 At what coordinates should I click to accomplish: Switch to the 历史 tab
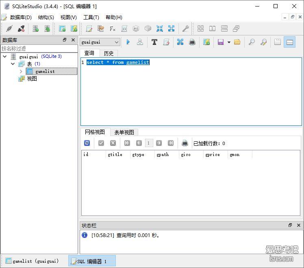click(109, 53)
